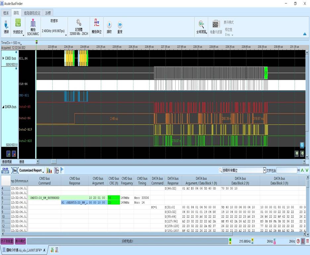
Task: Collapse the ribbon with the blue triangle
Action: 304,34
